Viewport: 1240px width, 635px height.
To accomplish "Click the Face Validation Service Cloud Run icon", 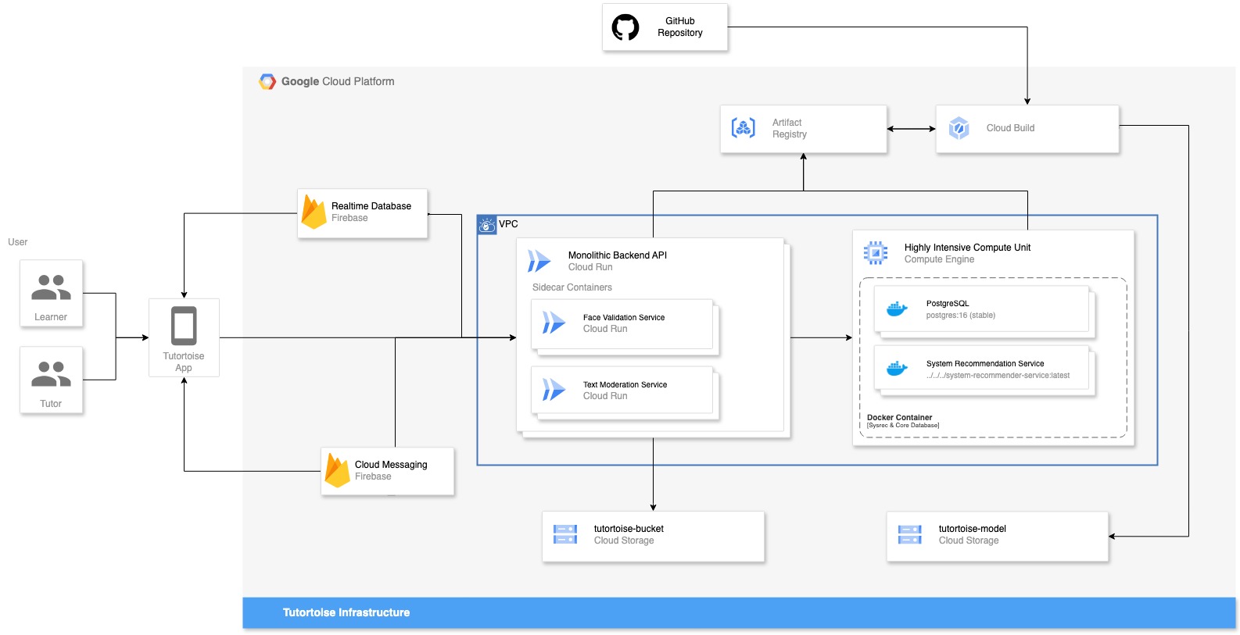I will (554, 323).
